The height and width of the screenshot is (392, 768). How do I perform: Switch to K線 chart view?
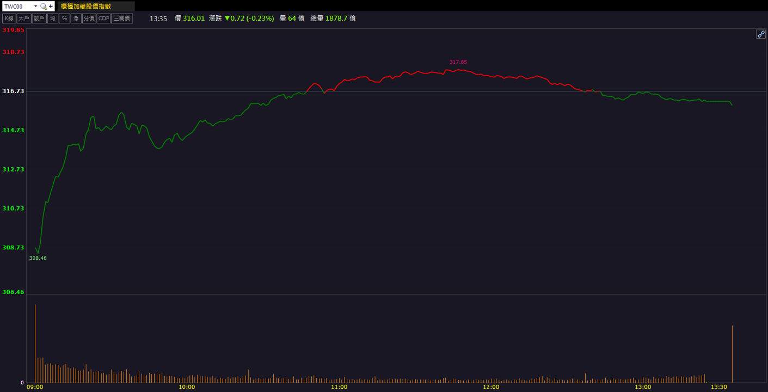9,19
